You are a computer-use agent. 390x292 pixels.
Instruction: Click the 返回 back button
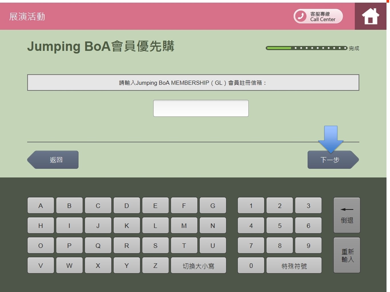click(x=53, y=160)
